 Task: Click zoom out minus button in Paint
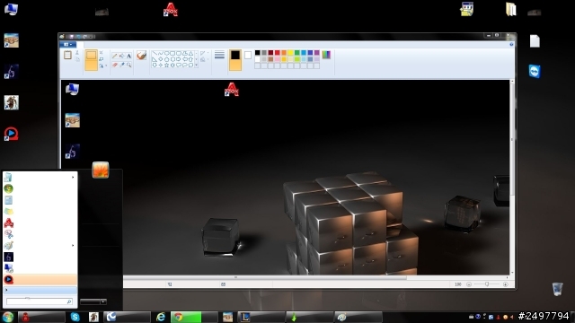469,284
